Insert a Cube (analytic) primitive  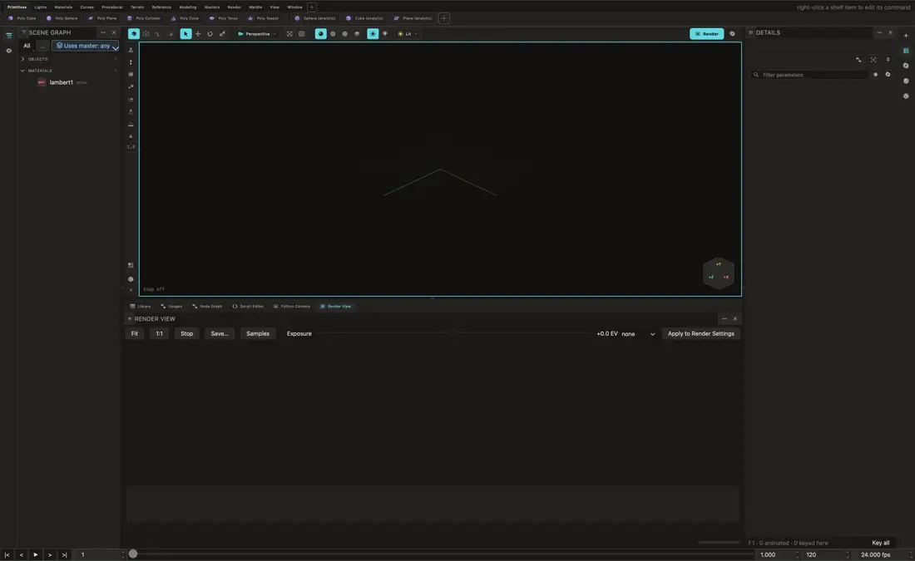(364, 18)
